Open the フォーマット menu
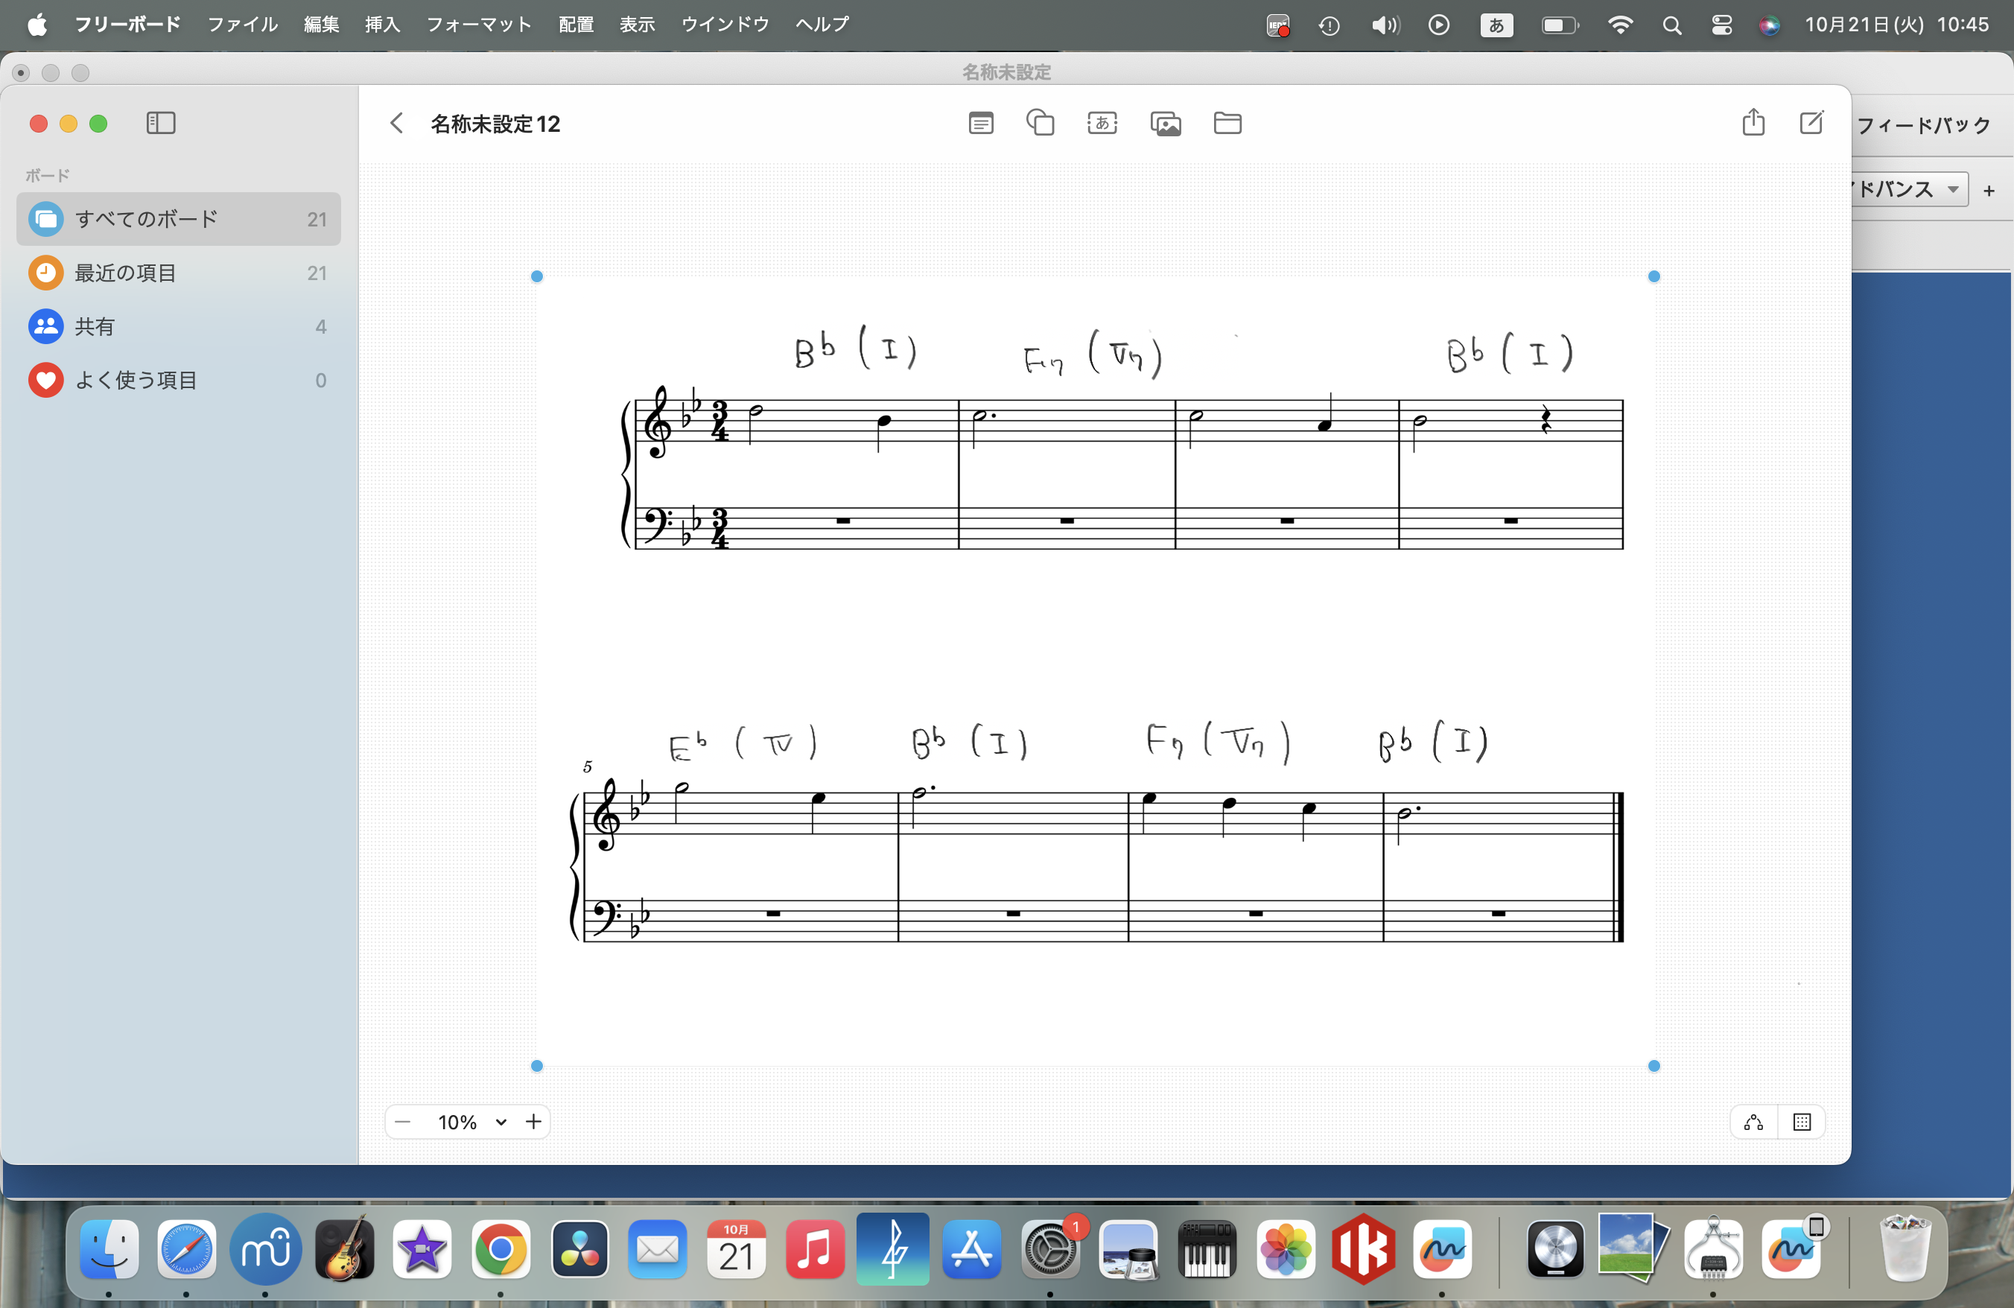This screenshot has width=2014, height=1308. pos(478,25)
